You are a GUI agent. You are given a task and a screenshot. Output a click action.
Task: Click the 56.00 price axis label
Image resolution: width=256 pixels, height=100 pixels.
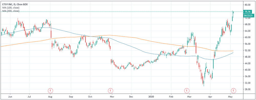[248, 44]
